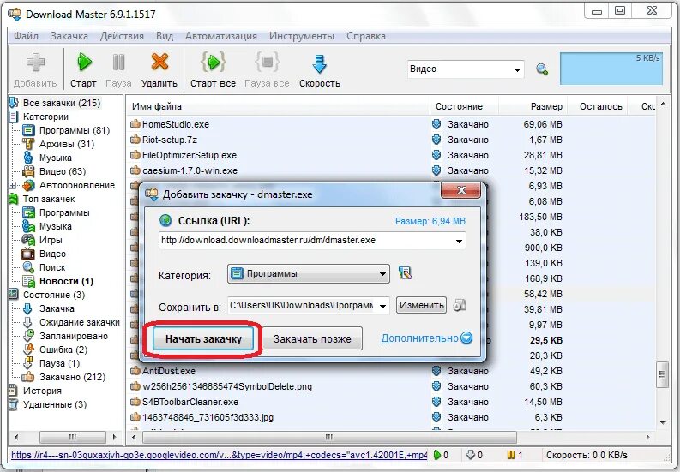Click the paused downloads counter icon in status bar
This screenshot has height=472, width=680.
click(x=511, y=455)
